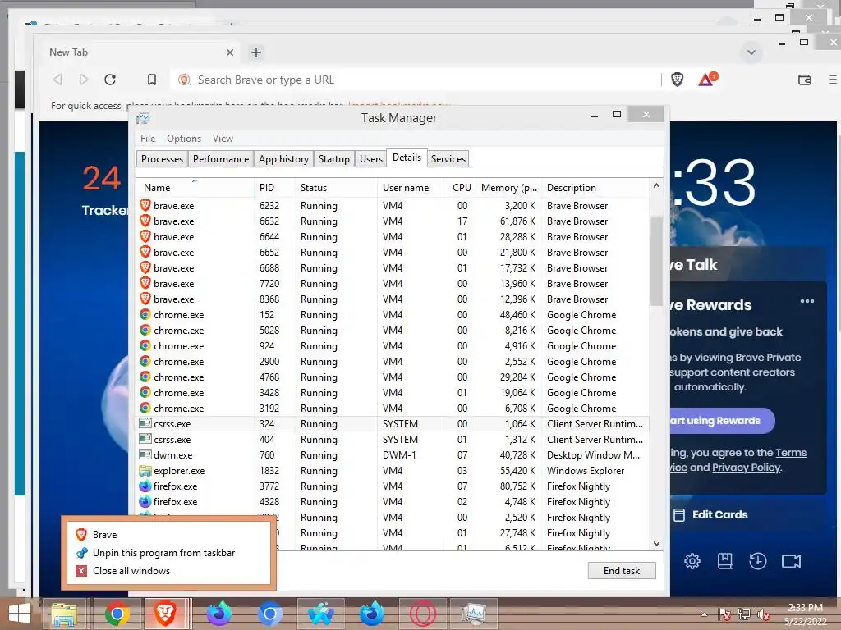Close the New Tab tab
The width and height of the screenshot is (841, 630).
(230, 52)
